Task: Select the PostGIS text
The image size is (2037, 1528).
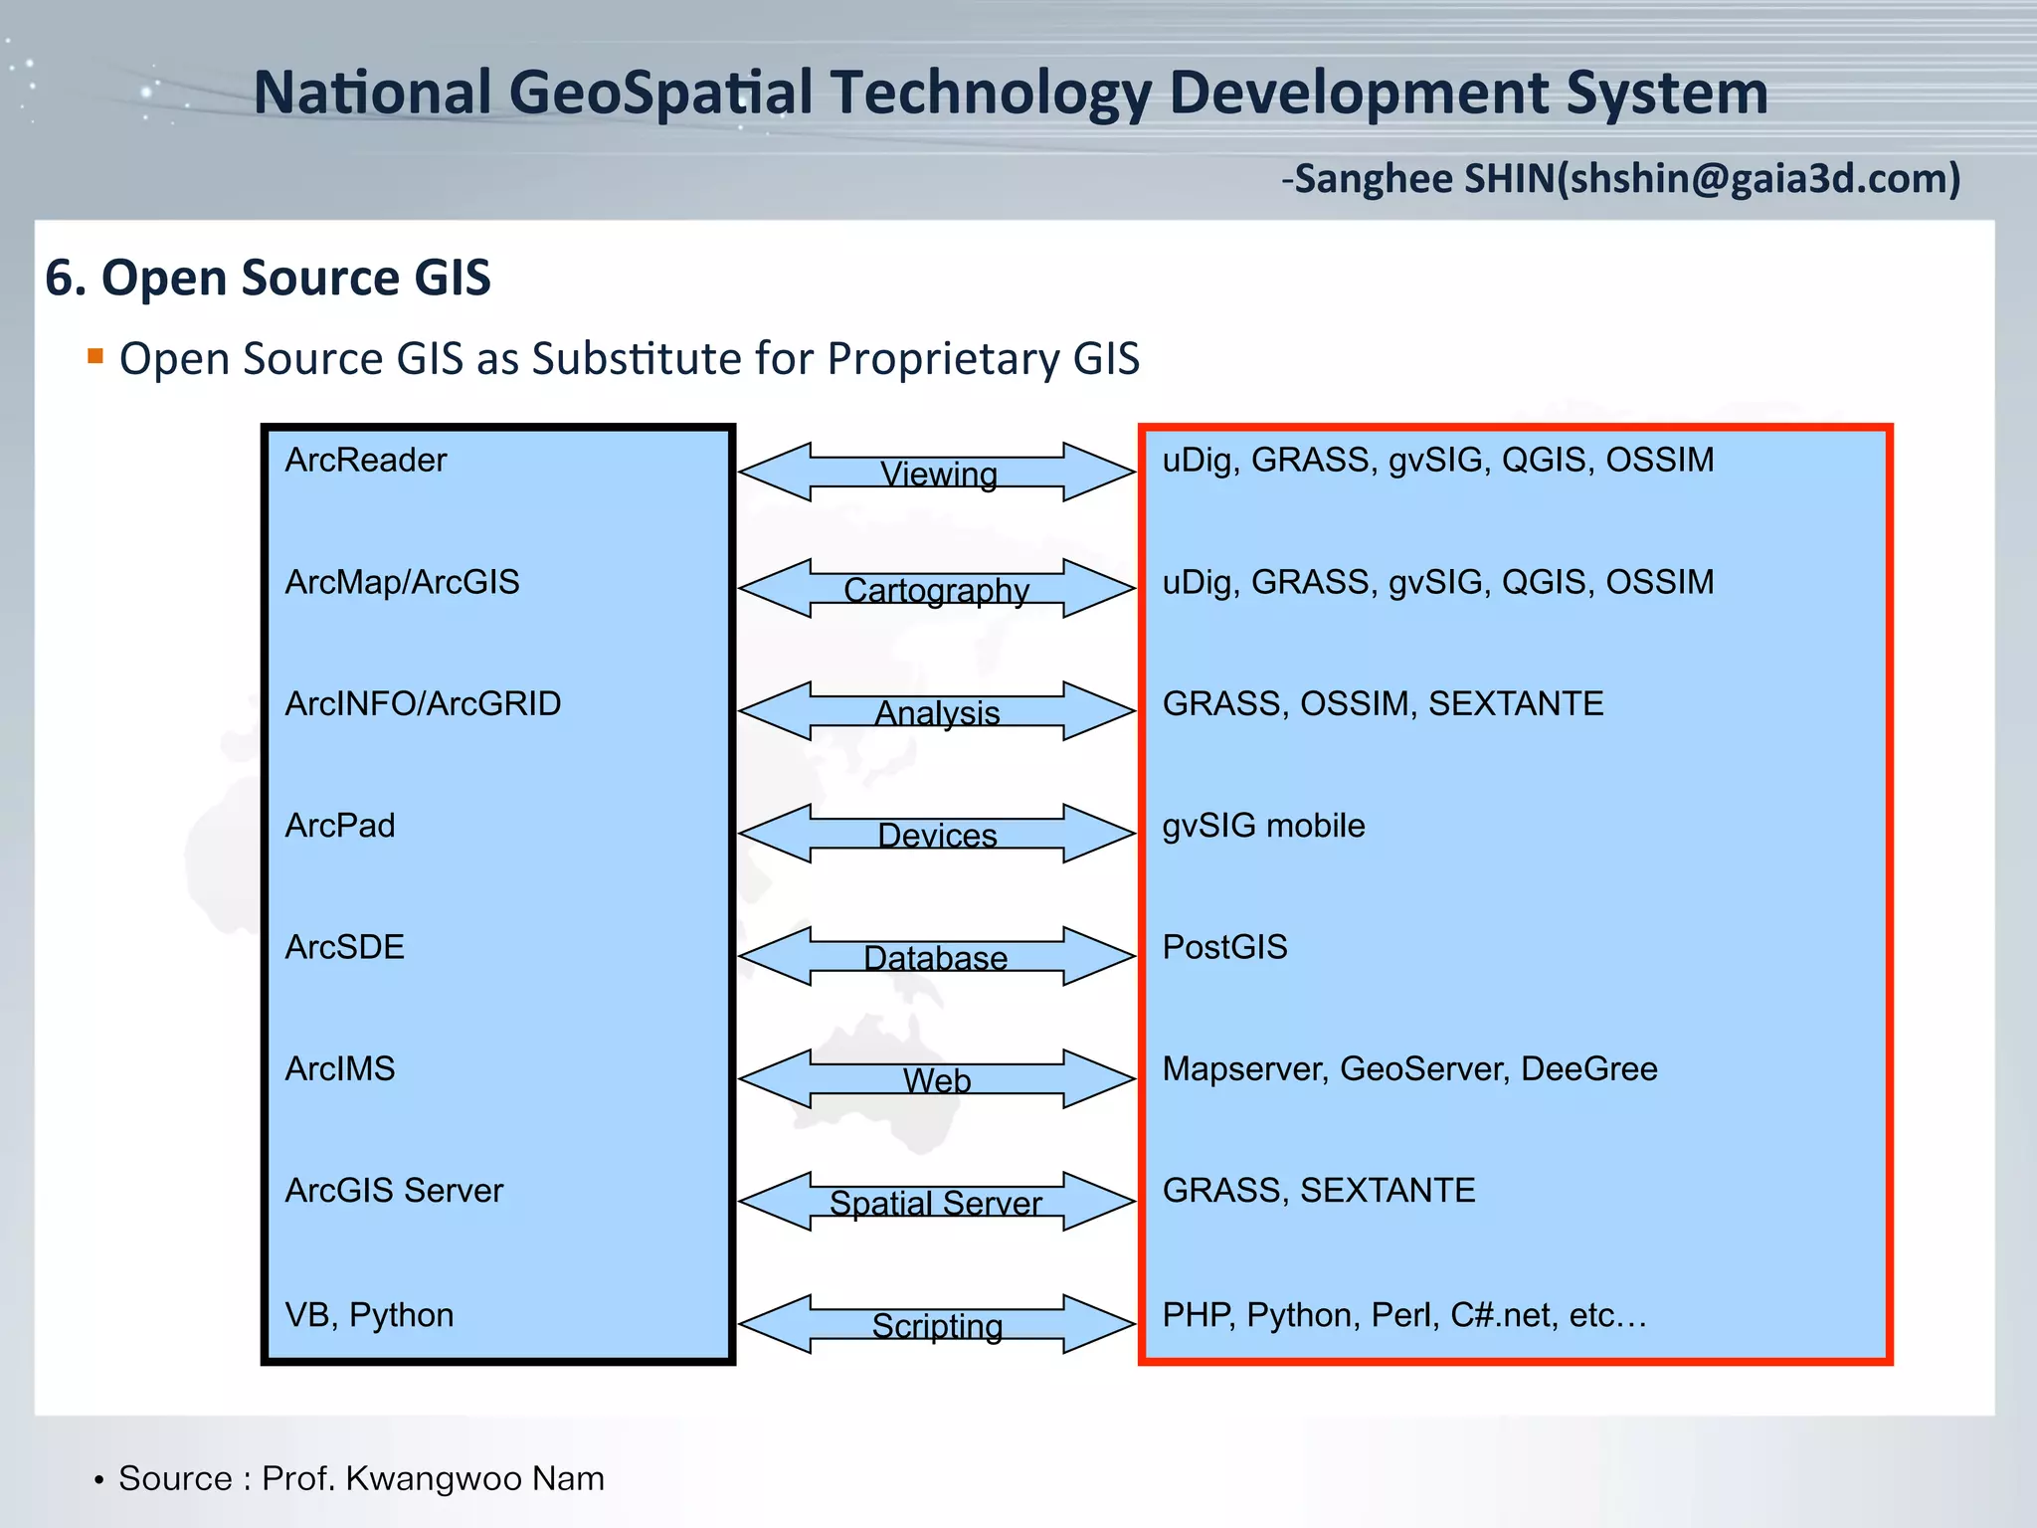Action: (1224, 947)
